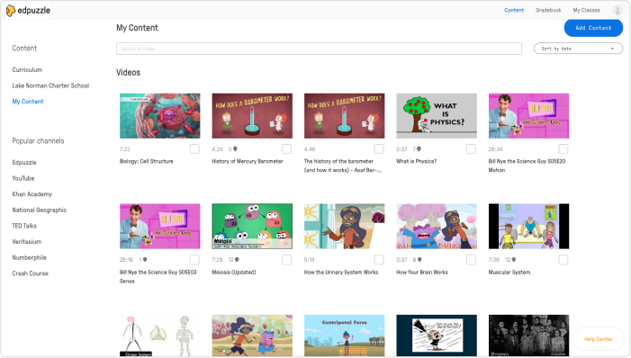Open the National Geographic channel

[39, 210]
